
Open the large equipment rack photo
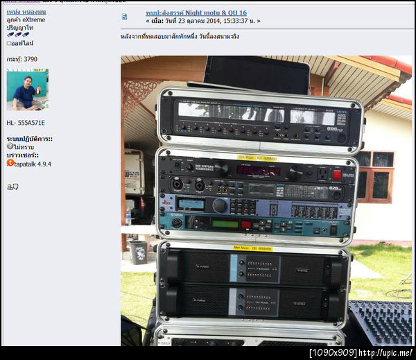pyautogui.click(x=266, y=200)
